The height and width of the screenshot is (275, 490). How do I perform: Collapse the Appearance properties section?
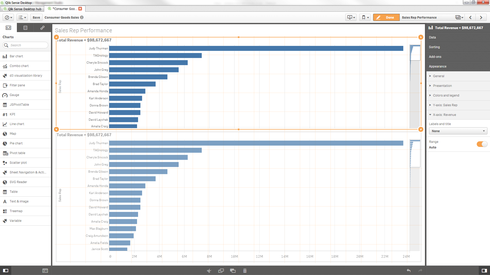point(458,66)
